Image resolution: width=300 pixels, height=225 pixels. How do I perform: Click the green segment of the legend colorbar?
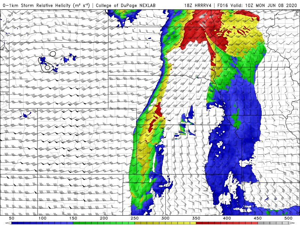click(x=104, y=223)
